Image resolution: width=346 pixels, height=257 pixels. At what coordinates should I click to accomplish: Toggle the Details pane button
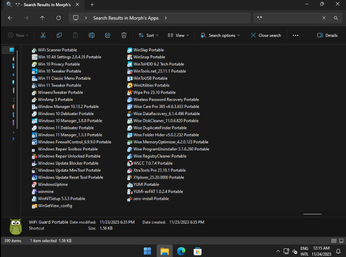pyautogui.click(x=327, y=35)
